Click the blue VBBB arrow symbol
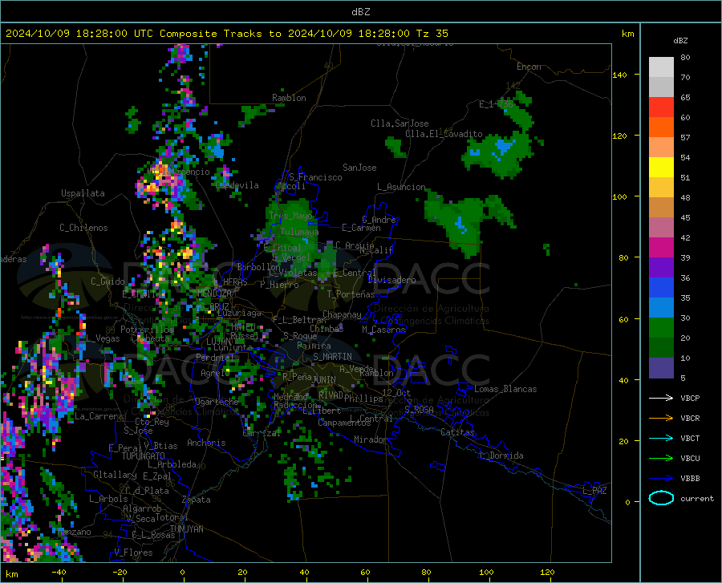 pyautogui.click(x=661, y=478)
